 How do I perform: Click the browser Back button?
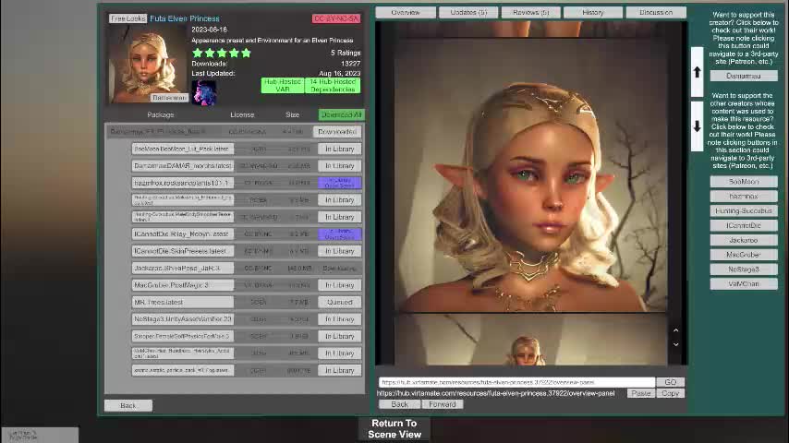[399, 404]
